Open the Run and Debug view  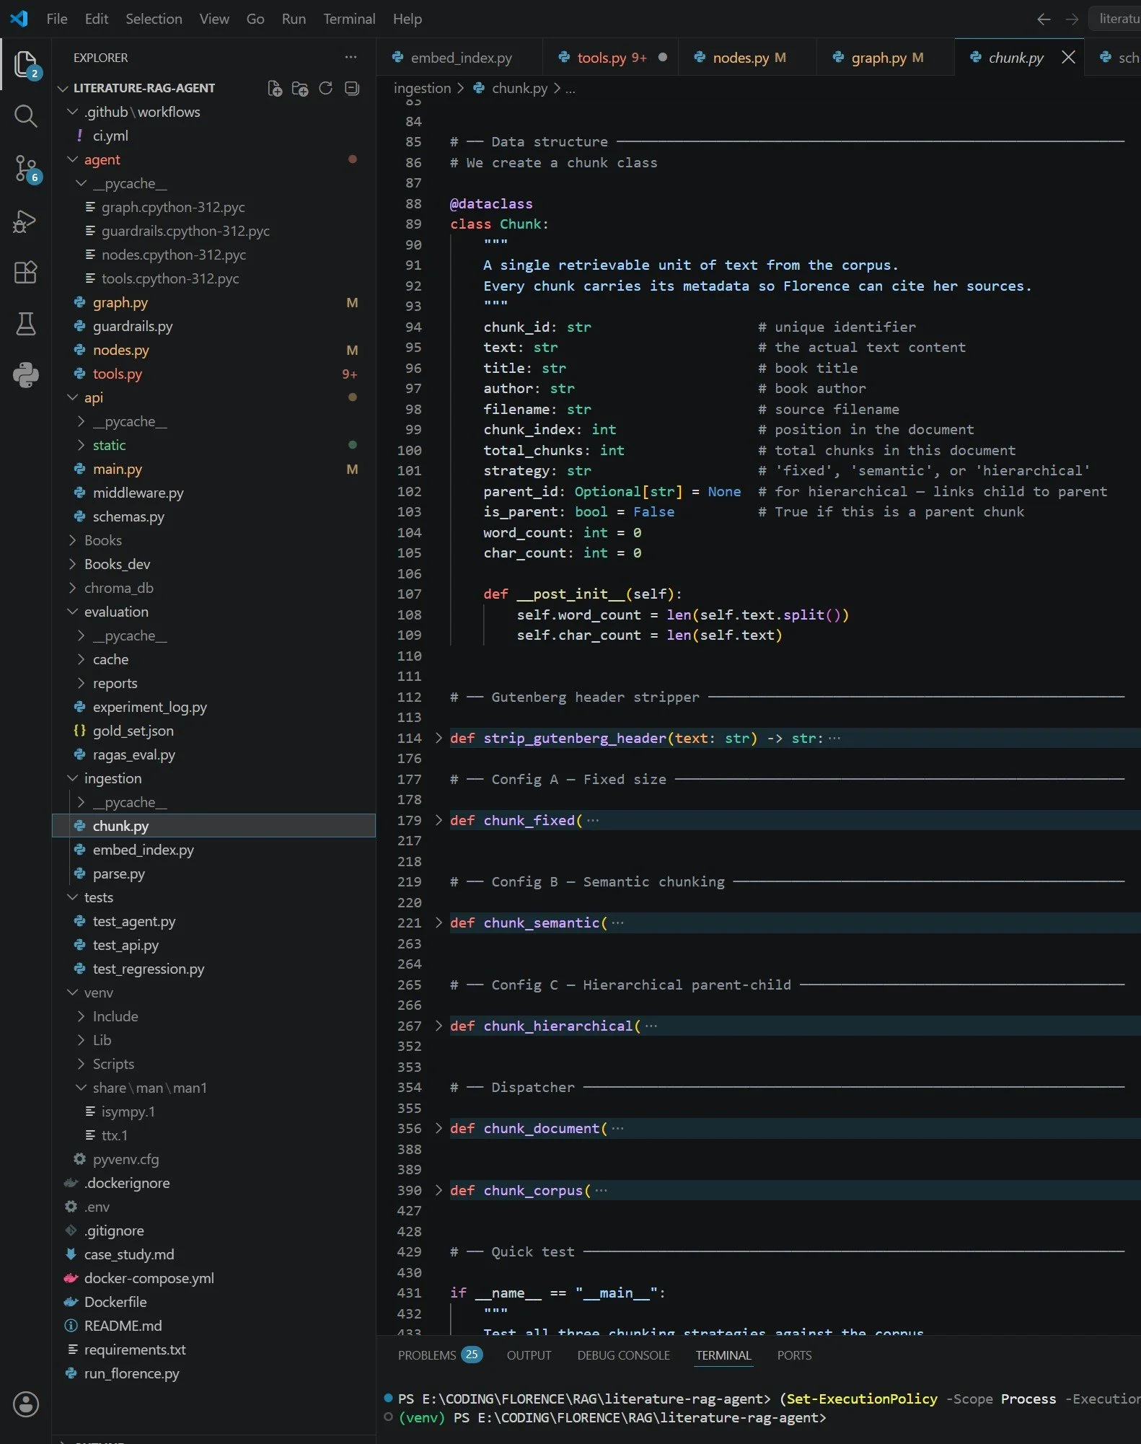point(25,221)
